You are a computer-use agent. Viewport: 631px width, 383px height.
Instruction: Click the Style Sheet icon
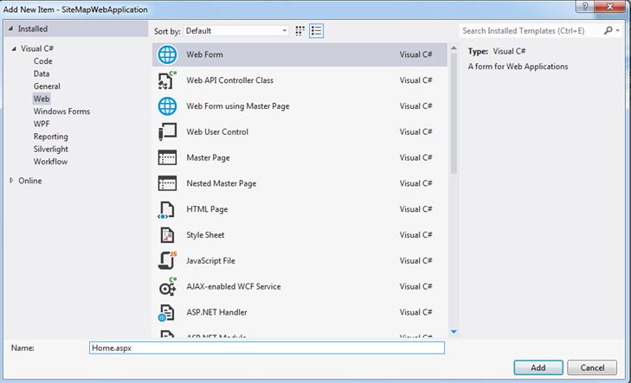(167, 235)
